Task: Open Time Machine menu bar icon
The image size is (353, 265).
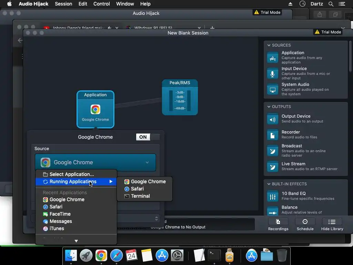Action: (302, 4)
